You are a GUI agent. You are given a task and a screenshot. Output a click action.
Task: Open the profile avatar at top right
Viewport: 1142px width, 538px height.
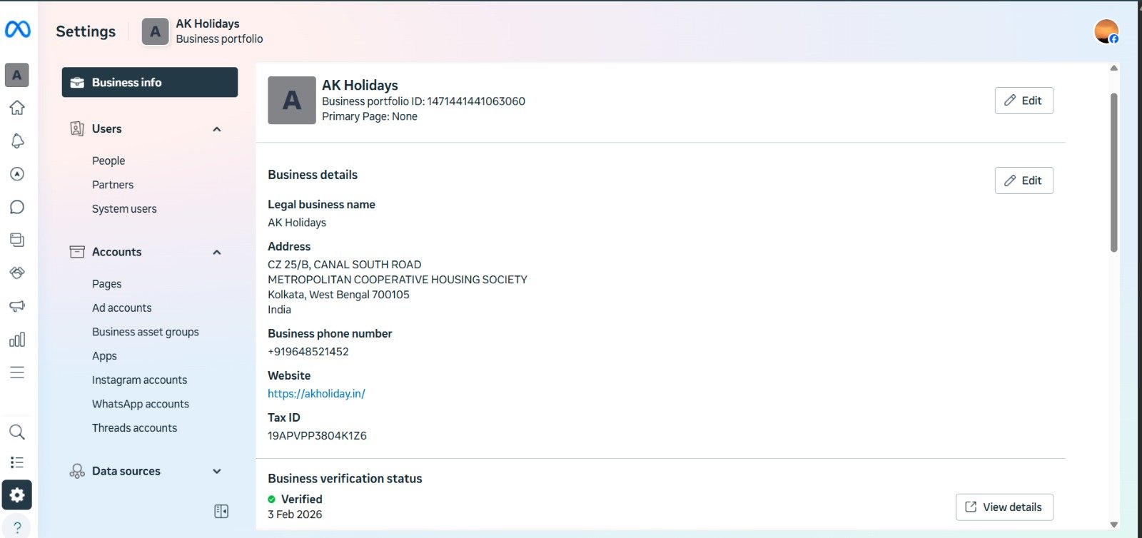click(x=1106, y=31)
